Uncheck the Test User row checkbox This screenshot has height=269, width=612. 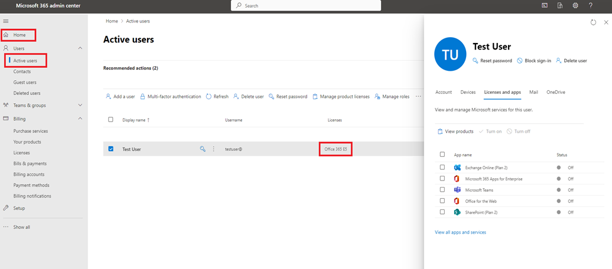pyautogui.click(x=111, y=149)
